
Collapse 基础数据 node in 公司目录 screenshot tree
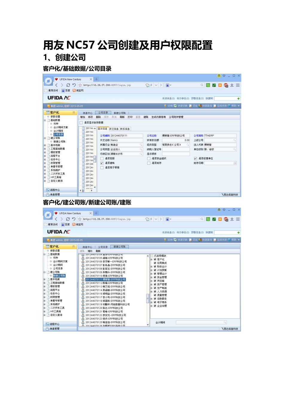click(x=45, y=120)
